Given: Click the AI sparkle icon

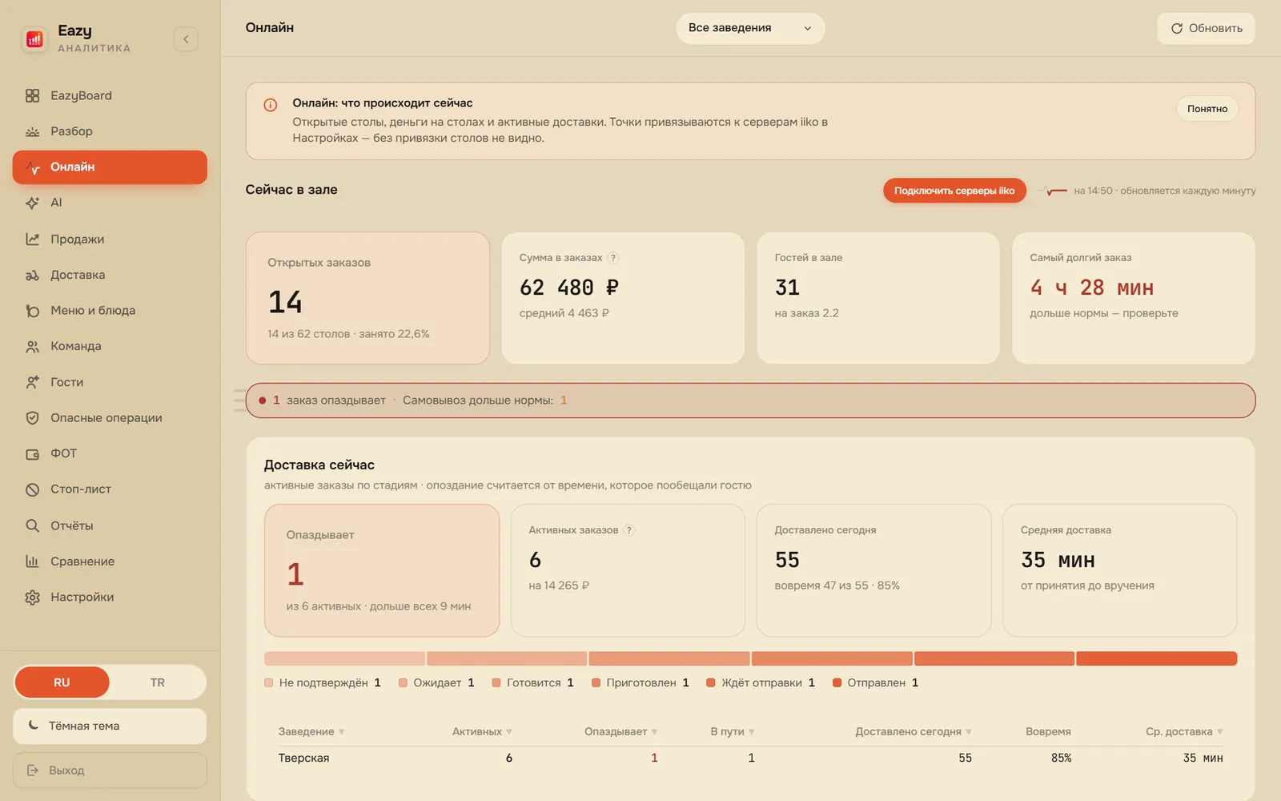Looking at the screenshot, I should coord(32,203).
